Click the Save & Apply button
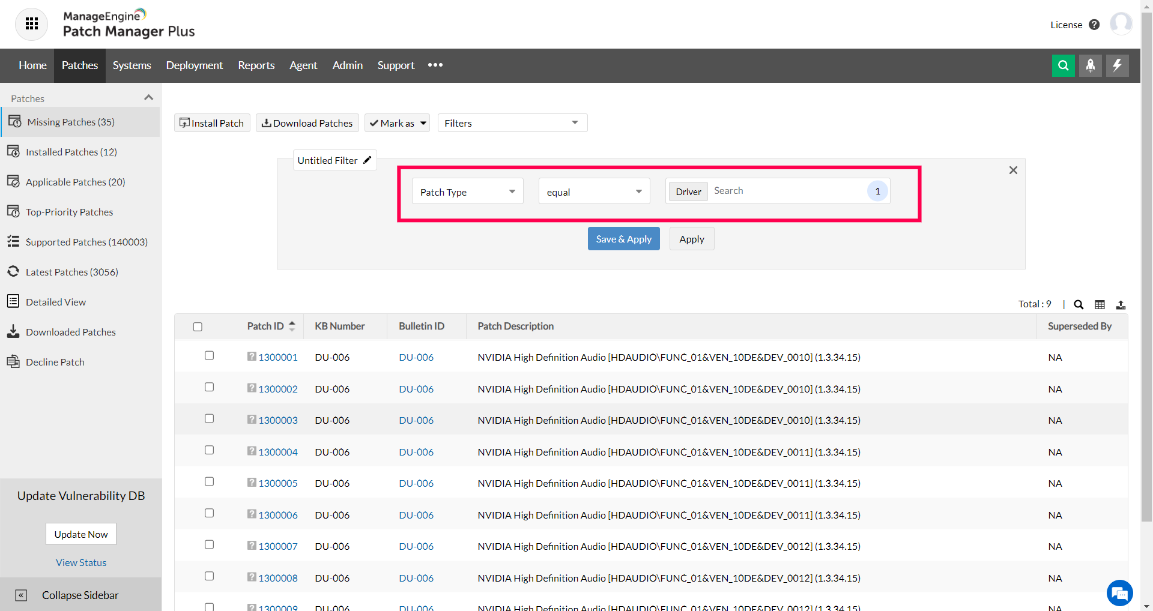 (623, 238)
